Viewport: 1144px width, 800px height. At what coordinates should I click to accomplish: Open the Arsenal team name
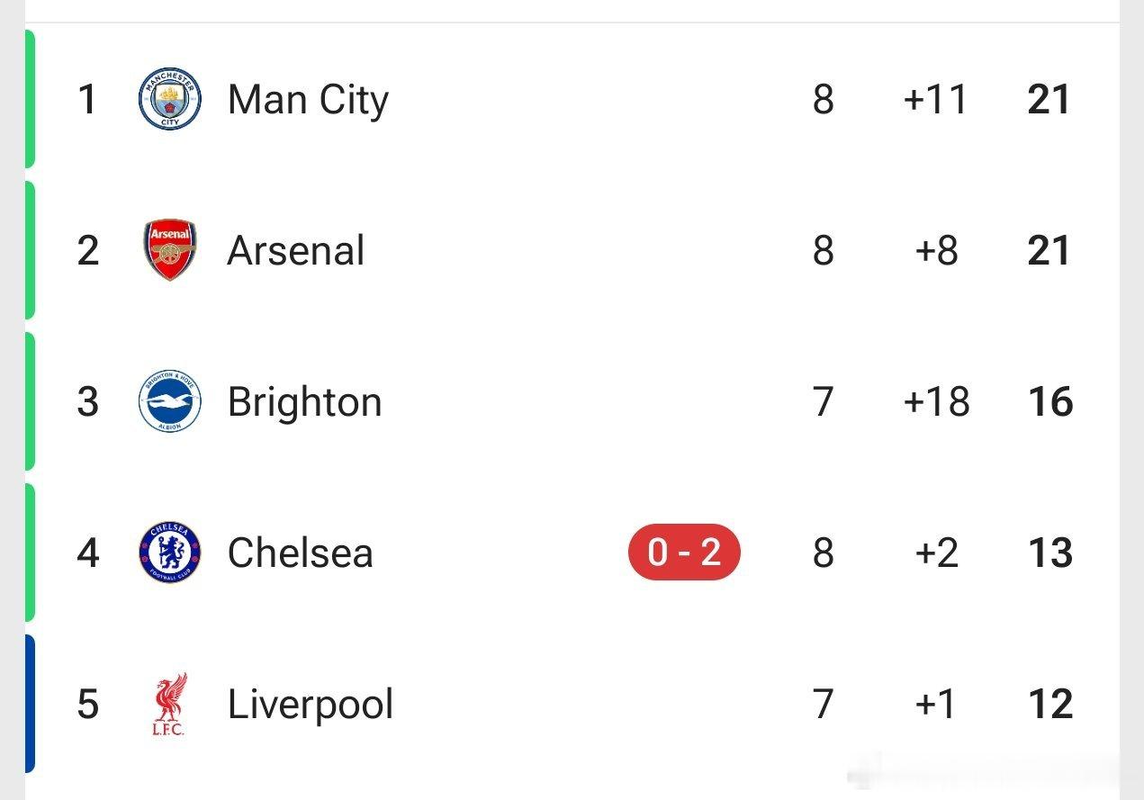pyautogui.click(x=296, y=250)
